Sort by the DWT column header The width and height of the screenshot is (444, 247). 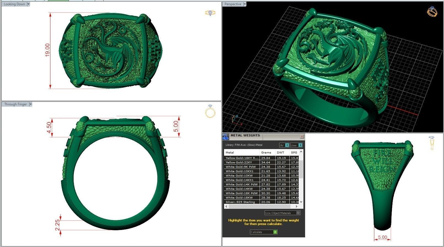coord(282,152)
